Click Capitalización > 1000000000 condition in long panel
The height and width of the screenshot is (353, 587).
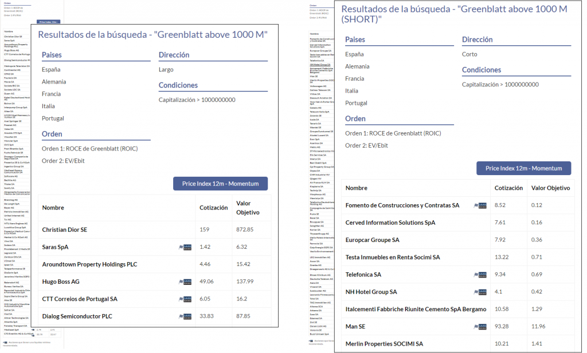click(197, 100)
